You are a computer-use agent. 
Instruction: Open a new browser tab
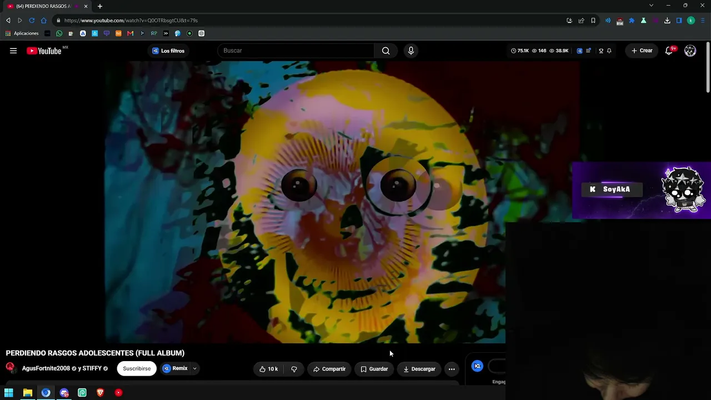point(100,6)
